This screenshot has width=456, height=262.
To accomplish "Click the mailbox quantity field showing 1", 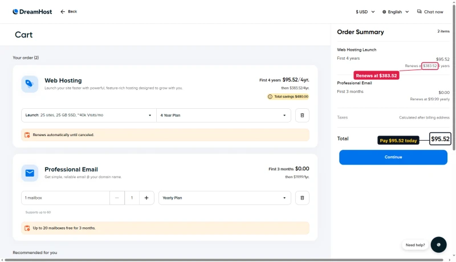I will [x=132, y=198].
